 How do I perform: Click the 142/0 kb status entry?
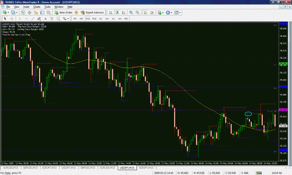277,173
